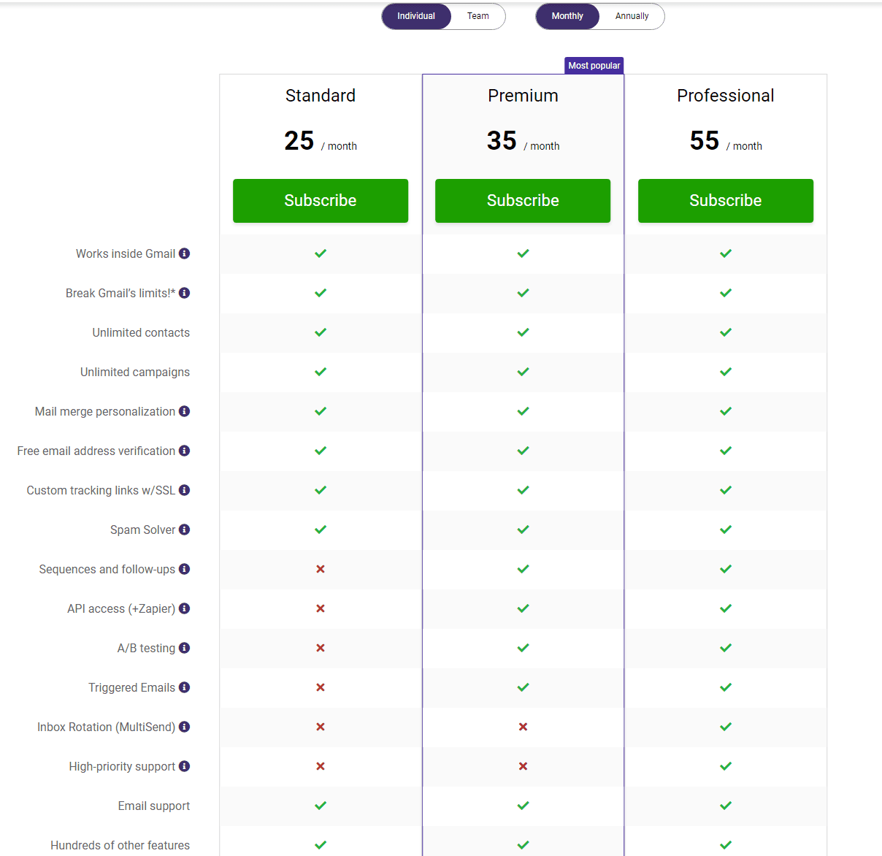Subscribe to the Standard plan
Viewport: 882px width, 856px height.
[x=320, y=200]
